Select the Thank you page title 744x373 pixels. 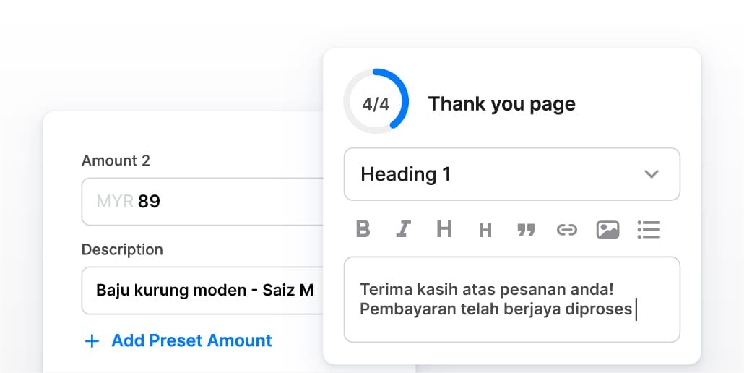[501, 104]
